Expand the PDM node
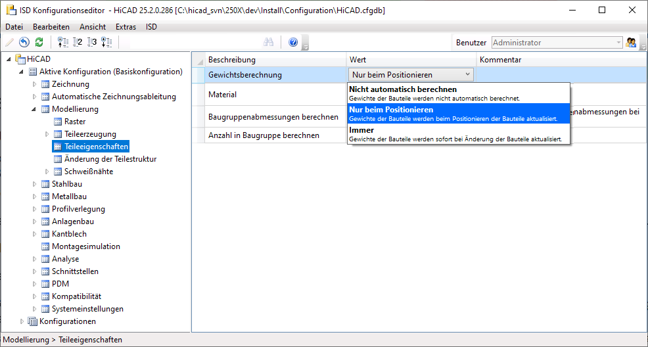Viewport: 648px width, 347px height. (35, 284)
